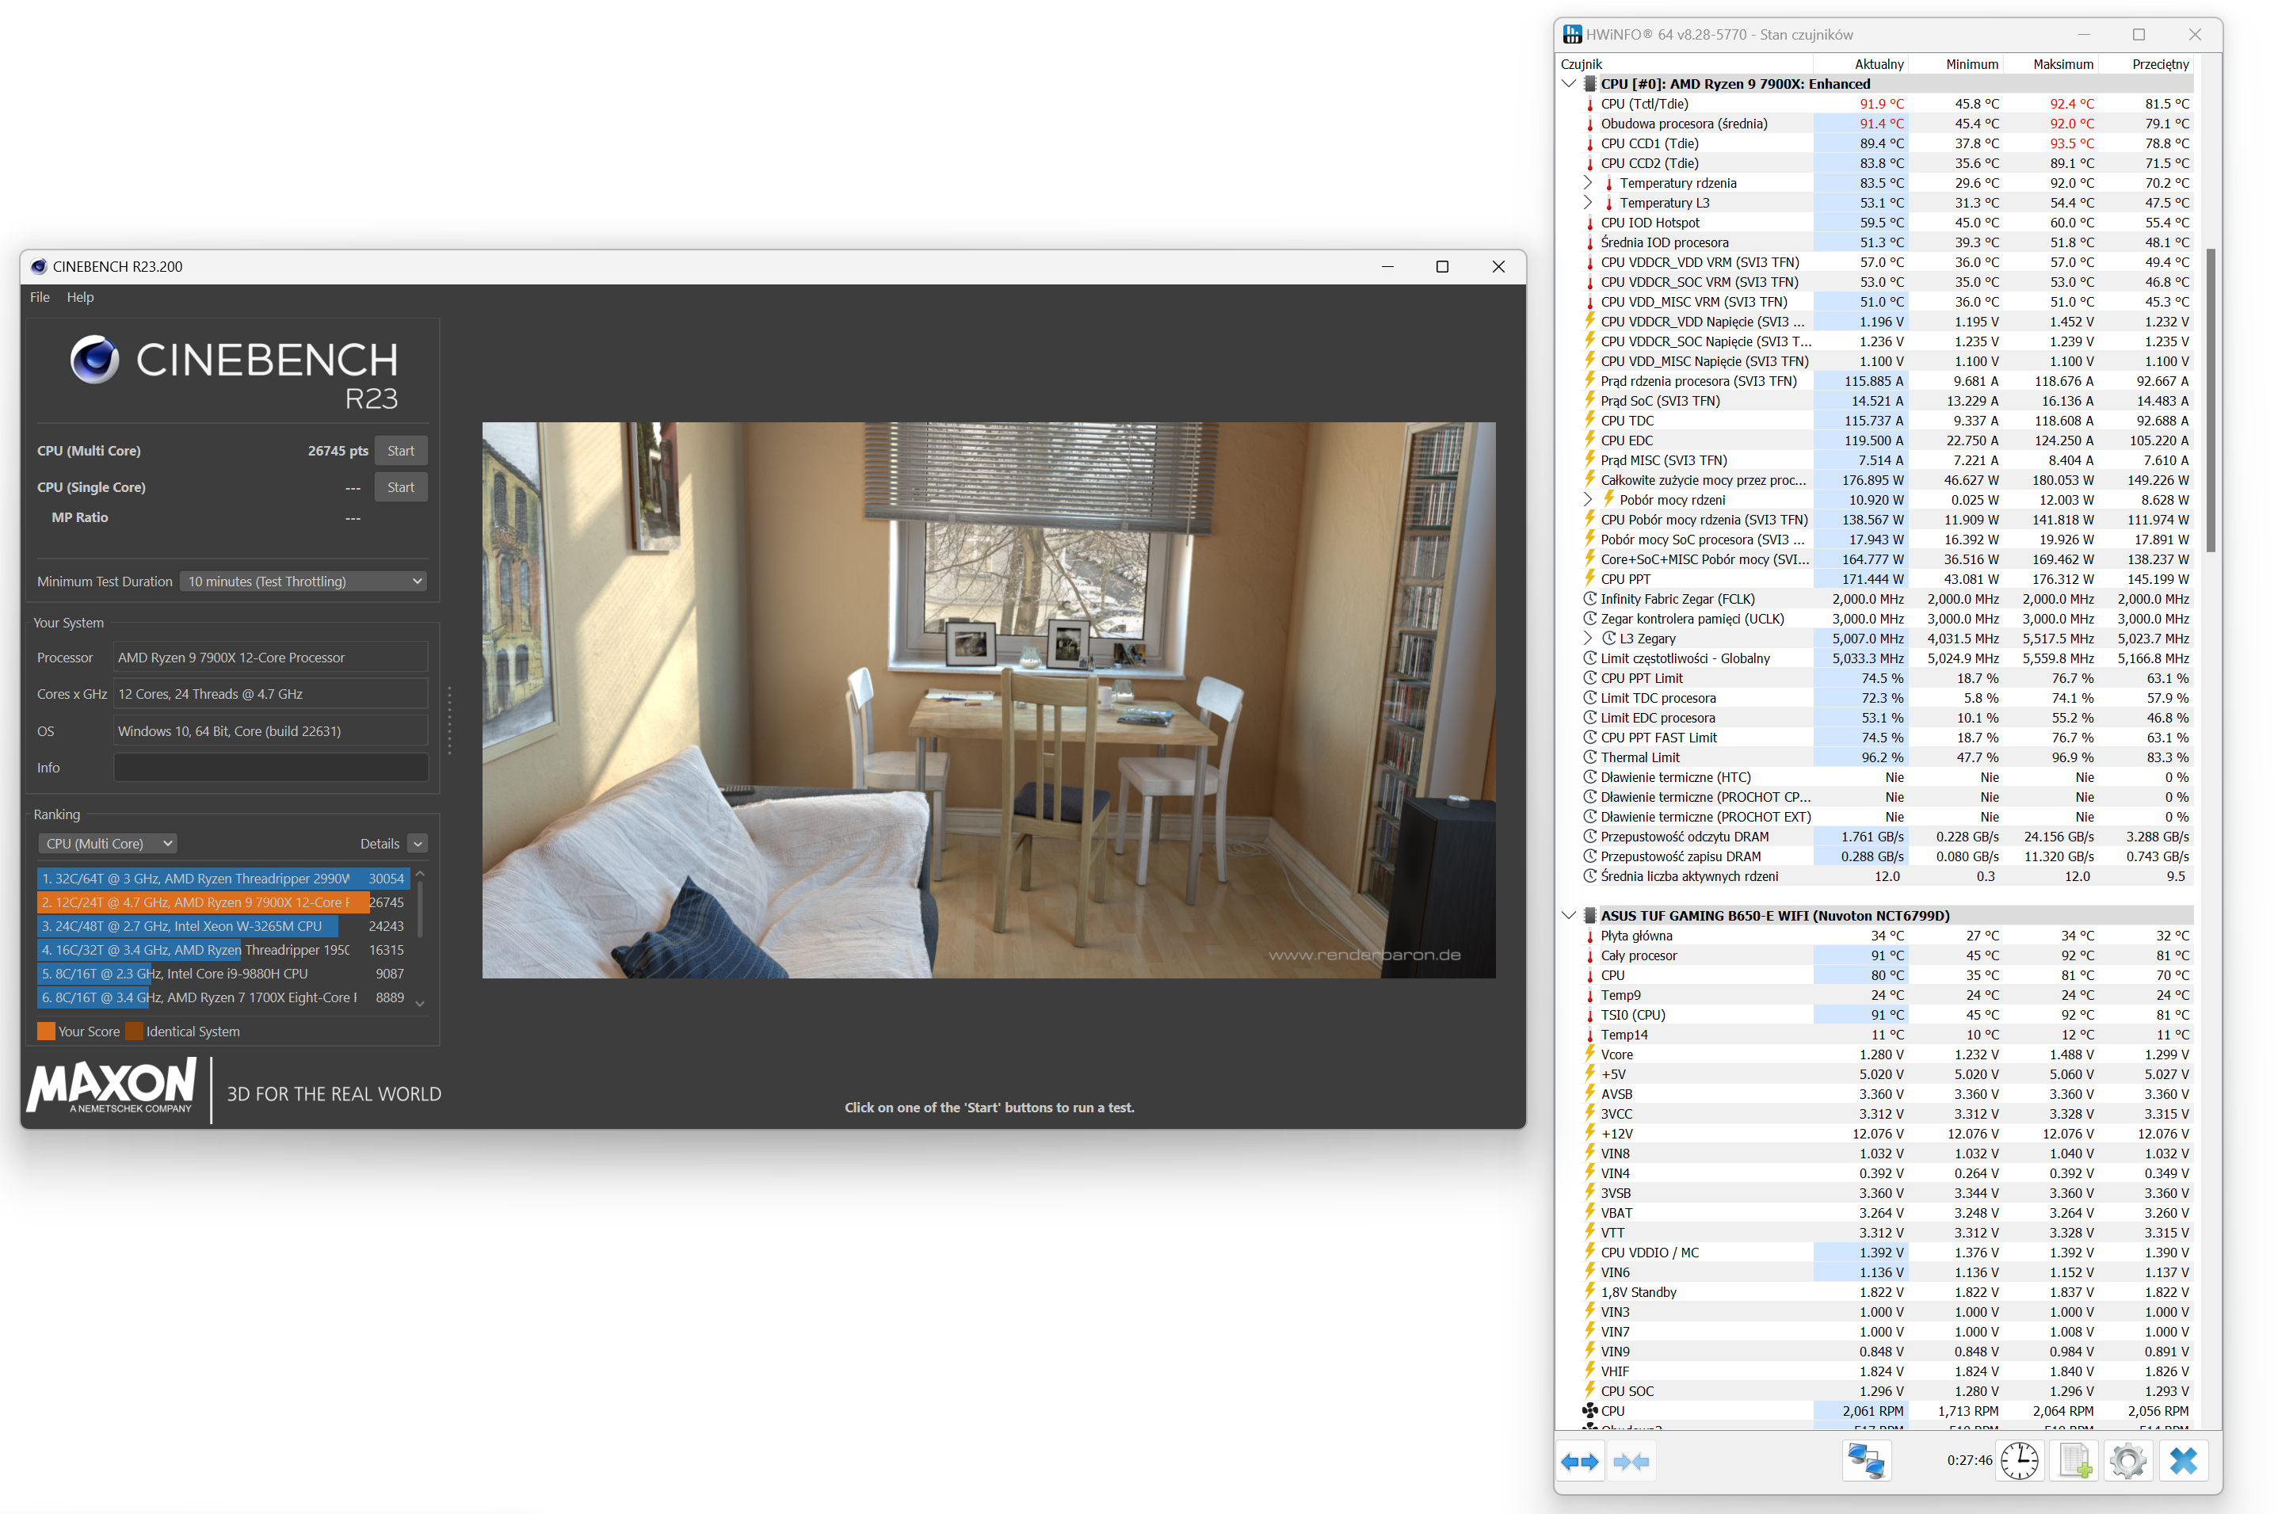The height and width of the screenshot is (1514, 2278).
Task: Collapse the ASUS TUF GAMING B650-E WIFI group
Action: tap(1568, 915)
